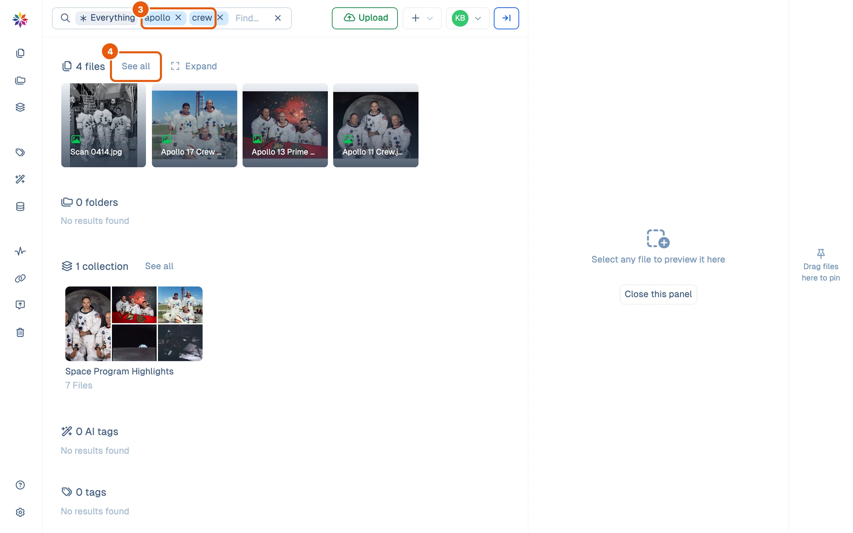Viewport: 853px width, 533px height.
Task: Open the Apollo 13 Prime thumbnail
Action: tap(285, 125)
